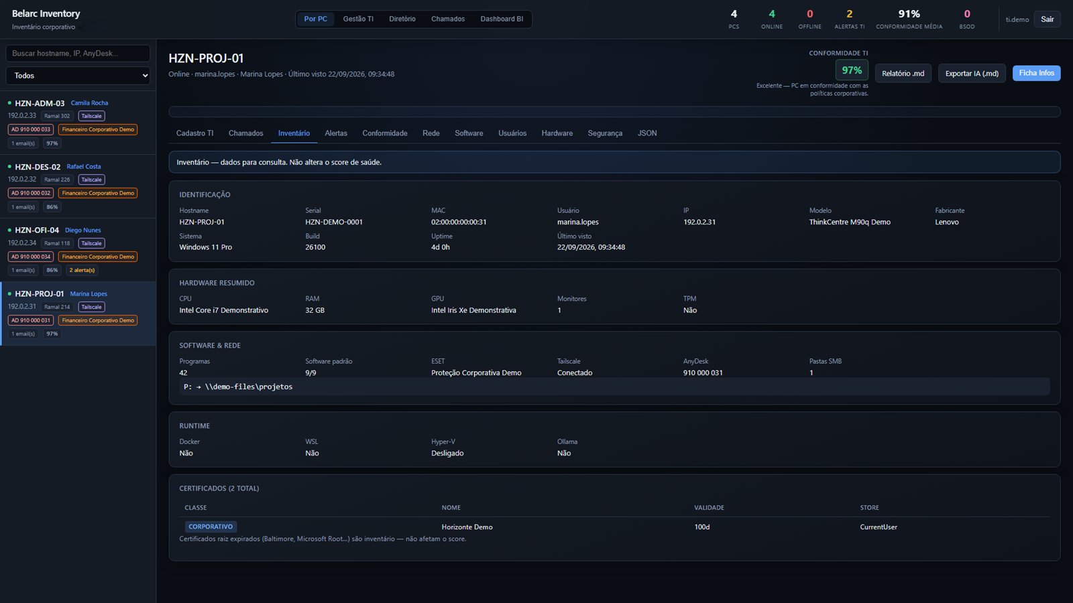Viewport: 1073px width, 603px height.
Task: Click the Sair logout button
Action: pos(1048,19)
